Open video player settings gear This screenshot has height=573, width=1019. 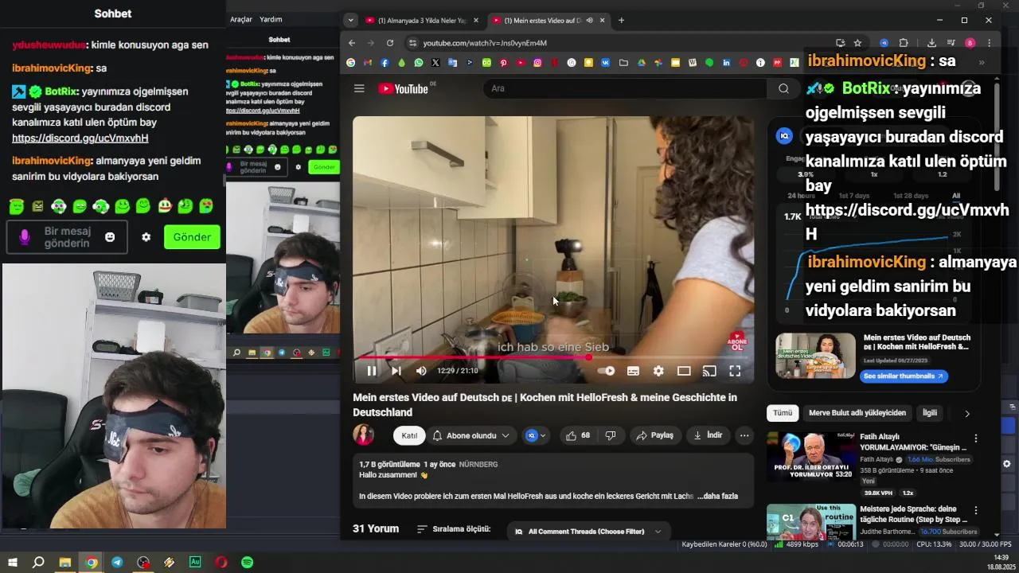pos(658,371)
